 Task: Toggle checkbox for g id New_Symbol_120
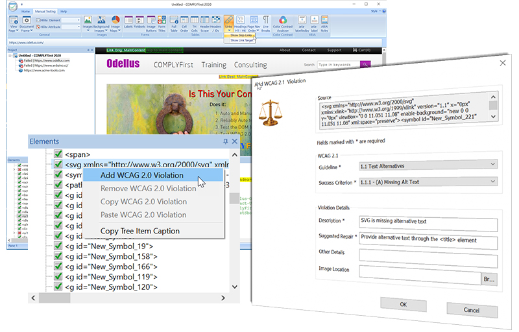pos(58,287)
